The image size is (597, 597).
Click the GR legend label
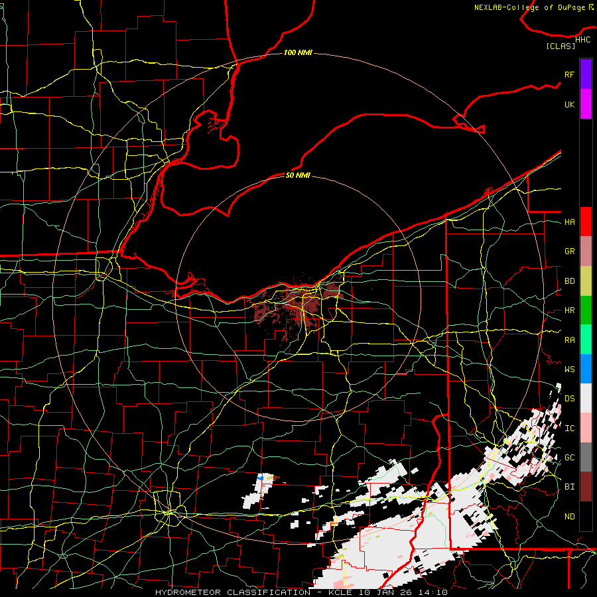click(x=569, y=251)
